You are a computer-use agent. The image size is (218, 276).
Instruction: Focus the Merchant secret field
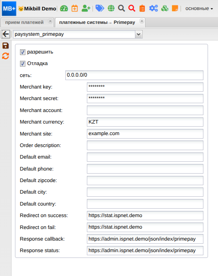[145, 99]
